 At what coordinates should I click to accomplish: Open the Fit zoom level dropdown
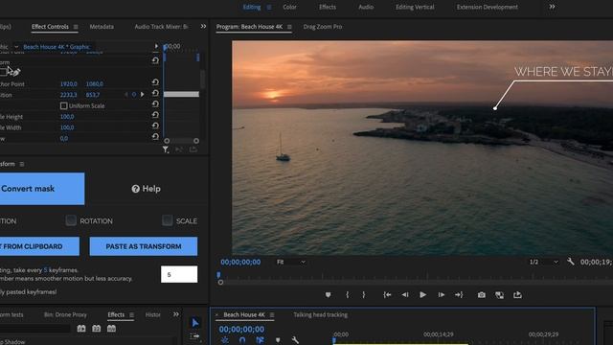[x=291, y=262]
